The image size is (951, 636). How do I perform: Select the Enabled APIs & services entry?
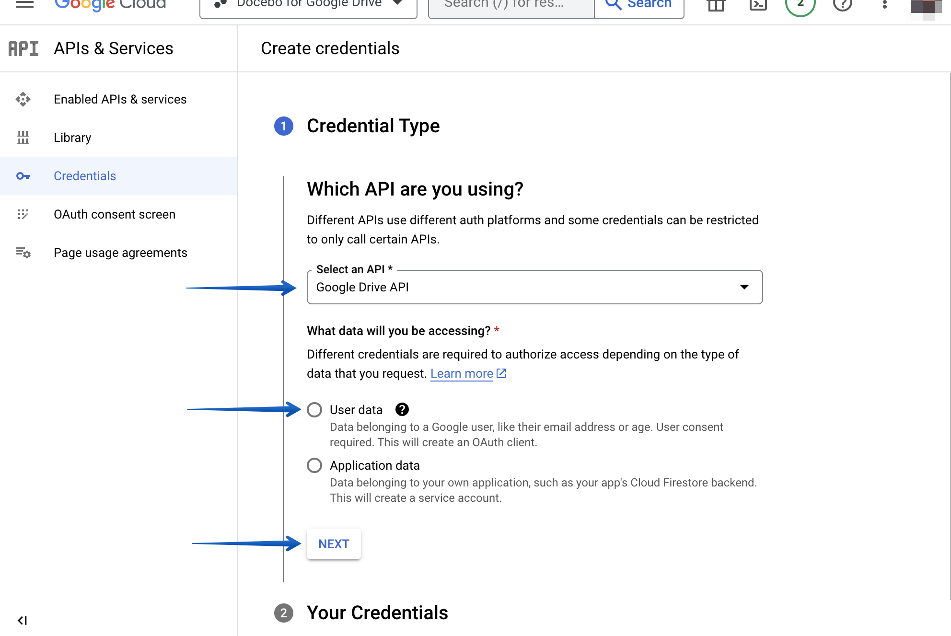tap(120, 99)
